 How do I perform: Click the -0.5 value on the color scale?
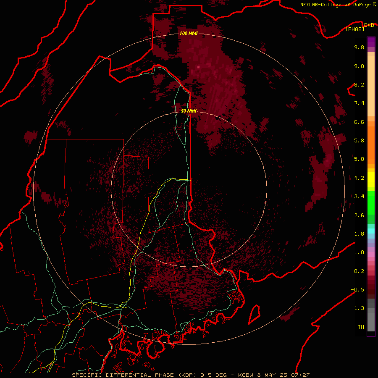pos(357,290)
